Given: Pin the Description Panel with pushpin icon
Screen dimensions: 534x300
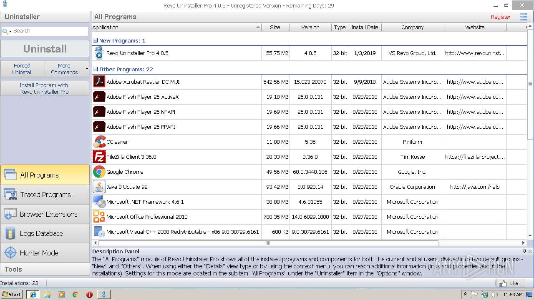Looking at the screenshot, I should click(524, 251).
